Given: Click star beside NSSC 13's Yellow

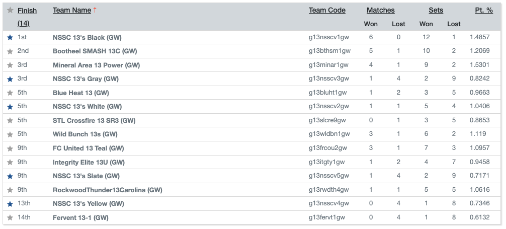Looking at the screenshot, I should pos(10,204).
